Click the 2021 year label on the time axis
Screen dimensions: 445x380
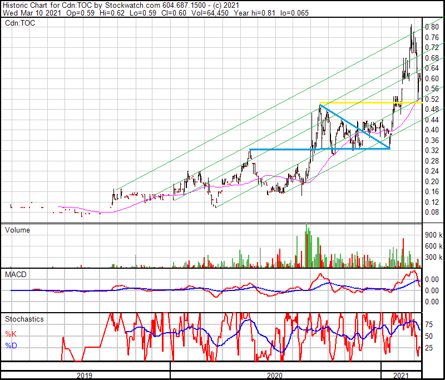point(400,376)
